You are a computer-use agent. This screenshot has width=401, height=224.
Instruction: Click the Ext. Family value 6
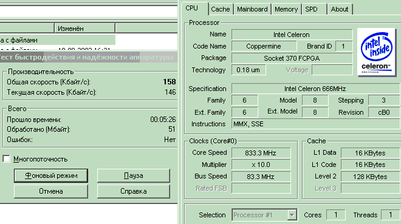(x=244, y=112)
